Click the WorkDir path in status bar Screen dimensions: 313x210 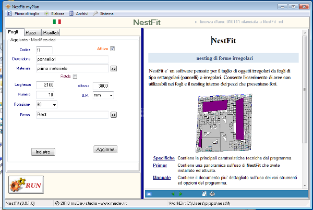(x=199, y=203)
